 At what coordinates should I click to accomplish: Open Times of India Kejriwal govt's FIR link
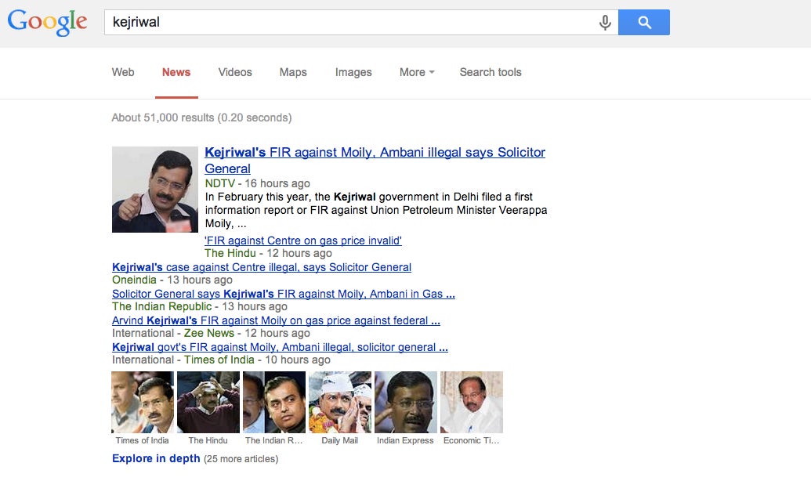280,347
